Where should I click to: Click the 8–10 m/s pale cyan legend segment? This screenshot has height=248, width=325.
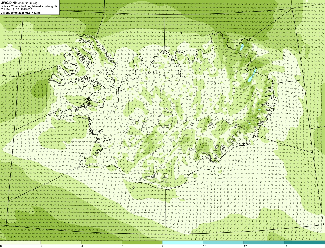(183, 242)
